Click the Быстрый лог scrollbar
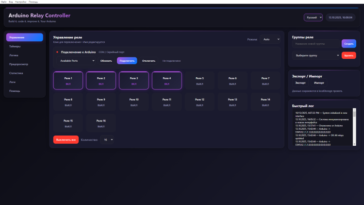 coord(354,127)
